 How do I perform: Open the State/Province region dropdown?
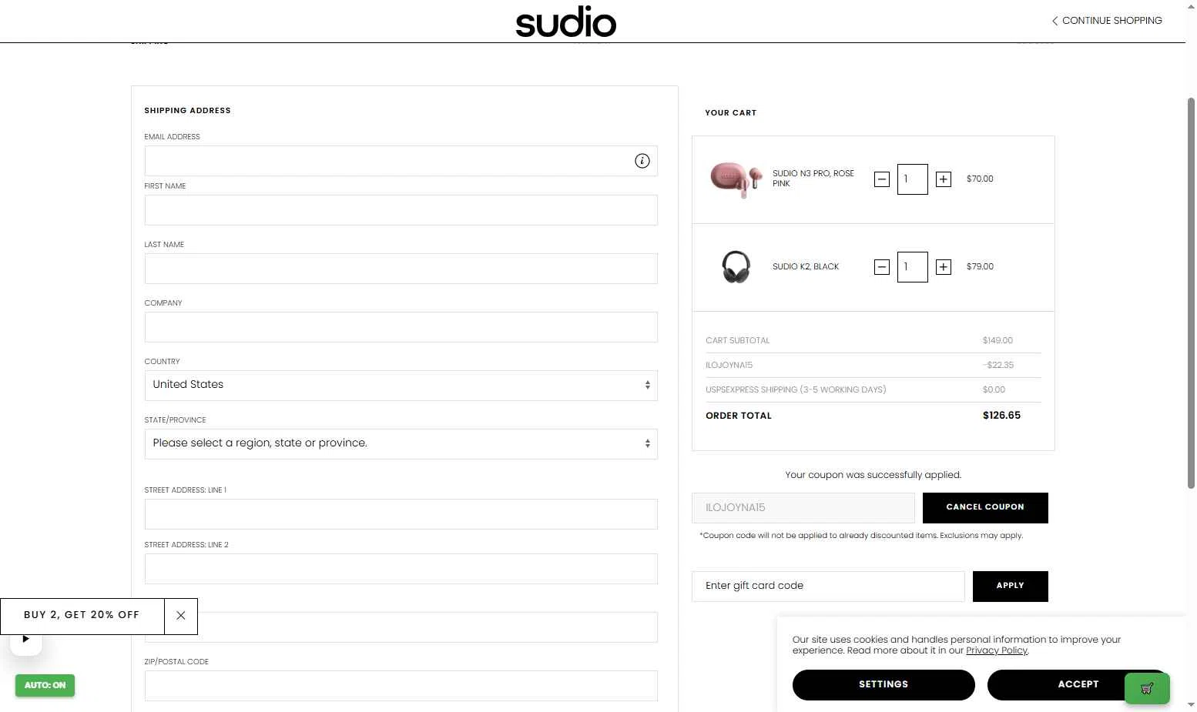coord(401,444)
